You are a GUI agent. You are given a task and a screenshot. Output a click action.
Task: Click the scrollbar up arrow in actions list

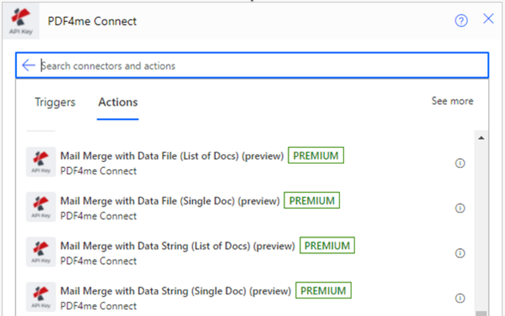[x=481, y=138]
